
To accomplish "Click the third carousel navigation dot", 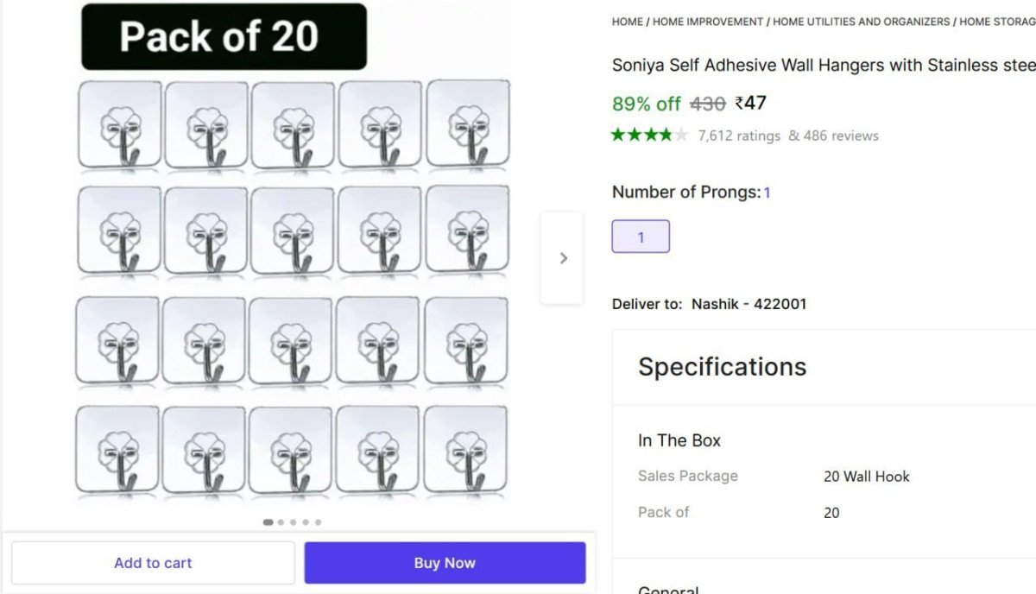I will coord(293,521).
